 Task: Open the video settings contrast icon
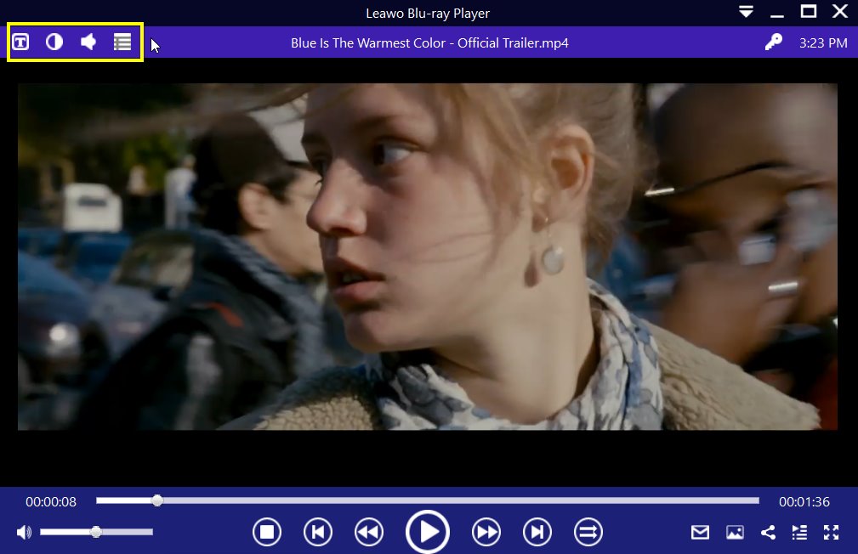click(54, 42)
